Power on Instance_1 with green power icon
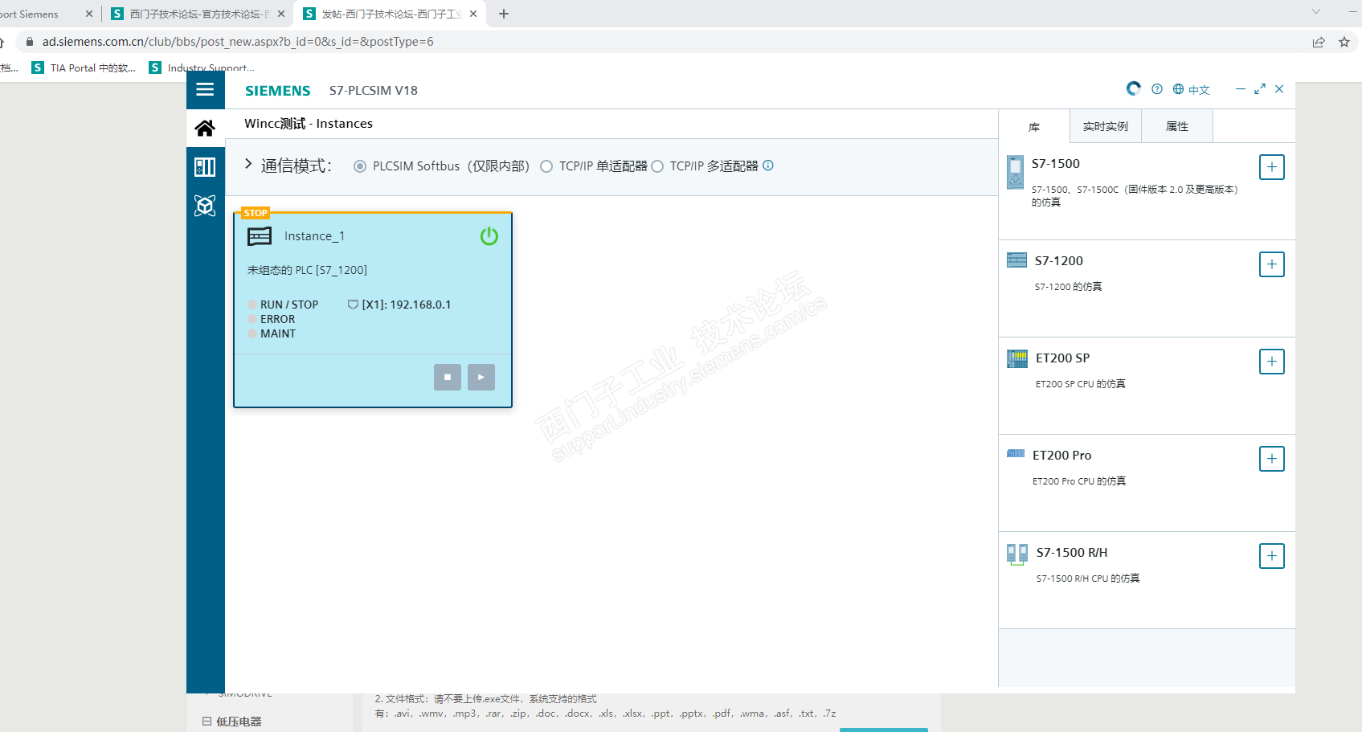The height and width of the screenshot is (732, 1362). (x=489, y=236)
